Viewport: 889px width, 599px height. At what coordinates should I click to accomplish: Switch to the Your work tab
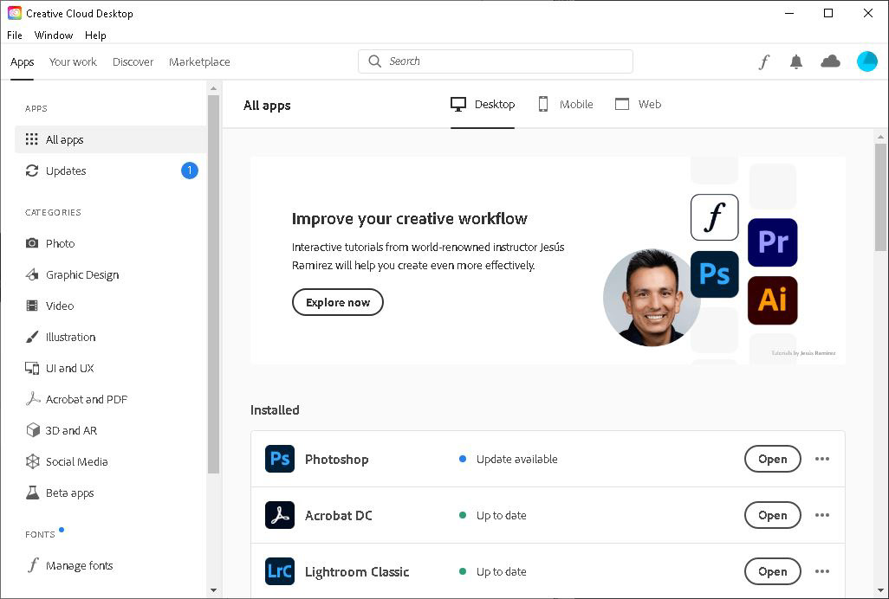tap(73, 61)
